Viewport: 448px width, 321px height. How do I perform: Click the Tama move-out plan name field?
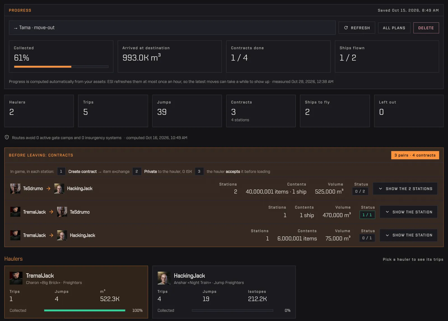tap(172, 28)
